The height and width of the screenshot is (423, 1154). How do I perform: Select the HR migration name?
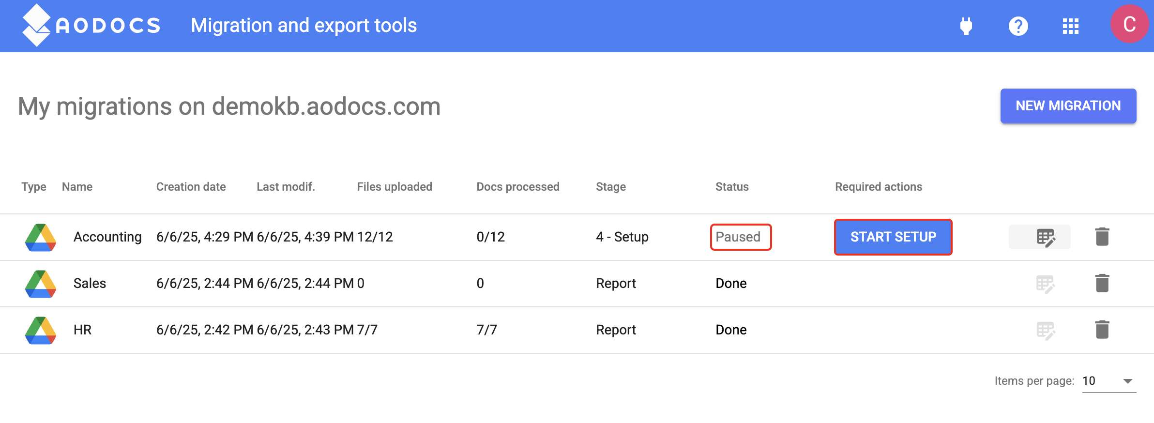tap(82, 330)
